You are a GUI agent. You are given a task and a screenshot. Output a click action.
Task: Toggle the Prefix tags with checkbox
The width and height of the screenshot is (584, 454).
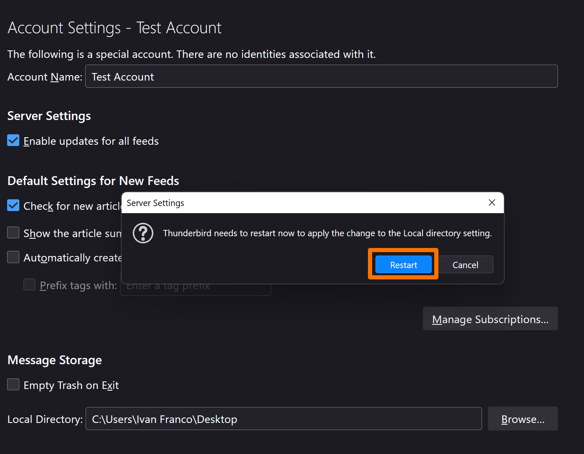[x=29, y=285]
